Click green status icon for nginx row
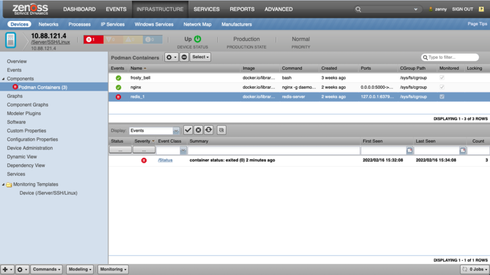 coord(118,88)
